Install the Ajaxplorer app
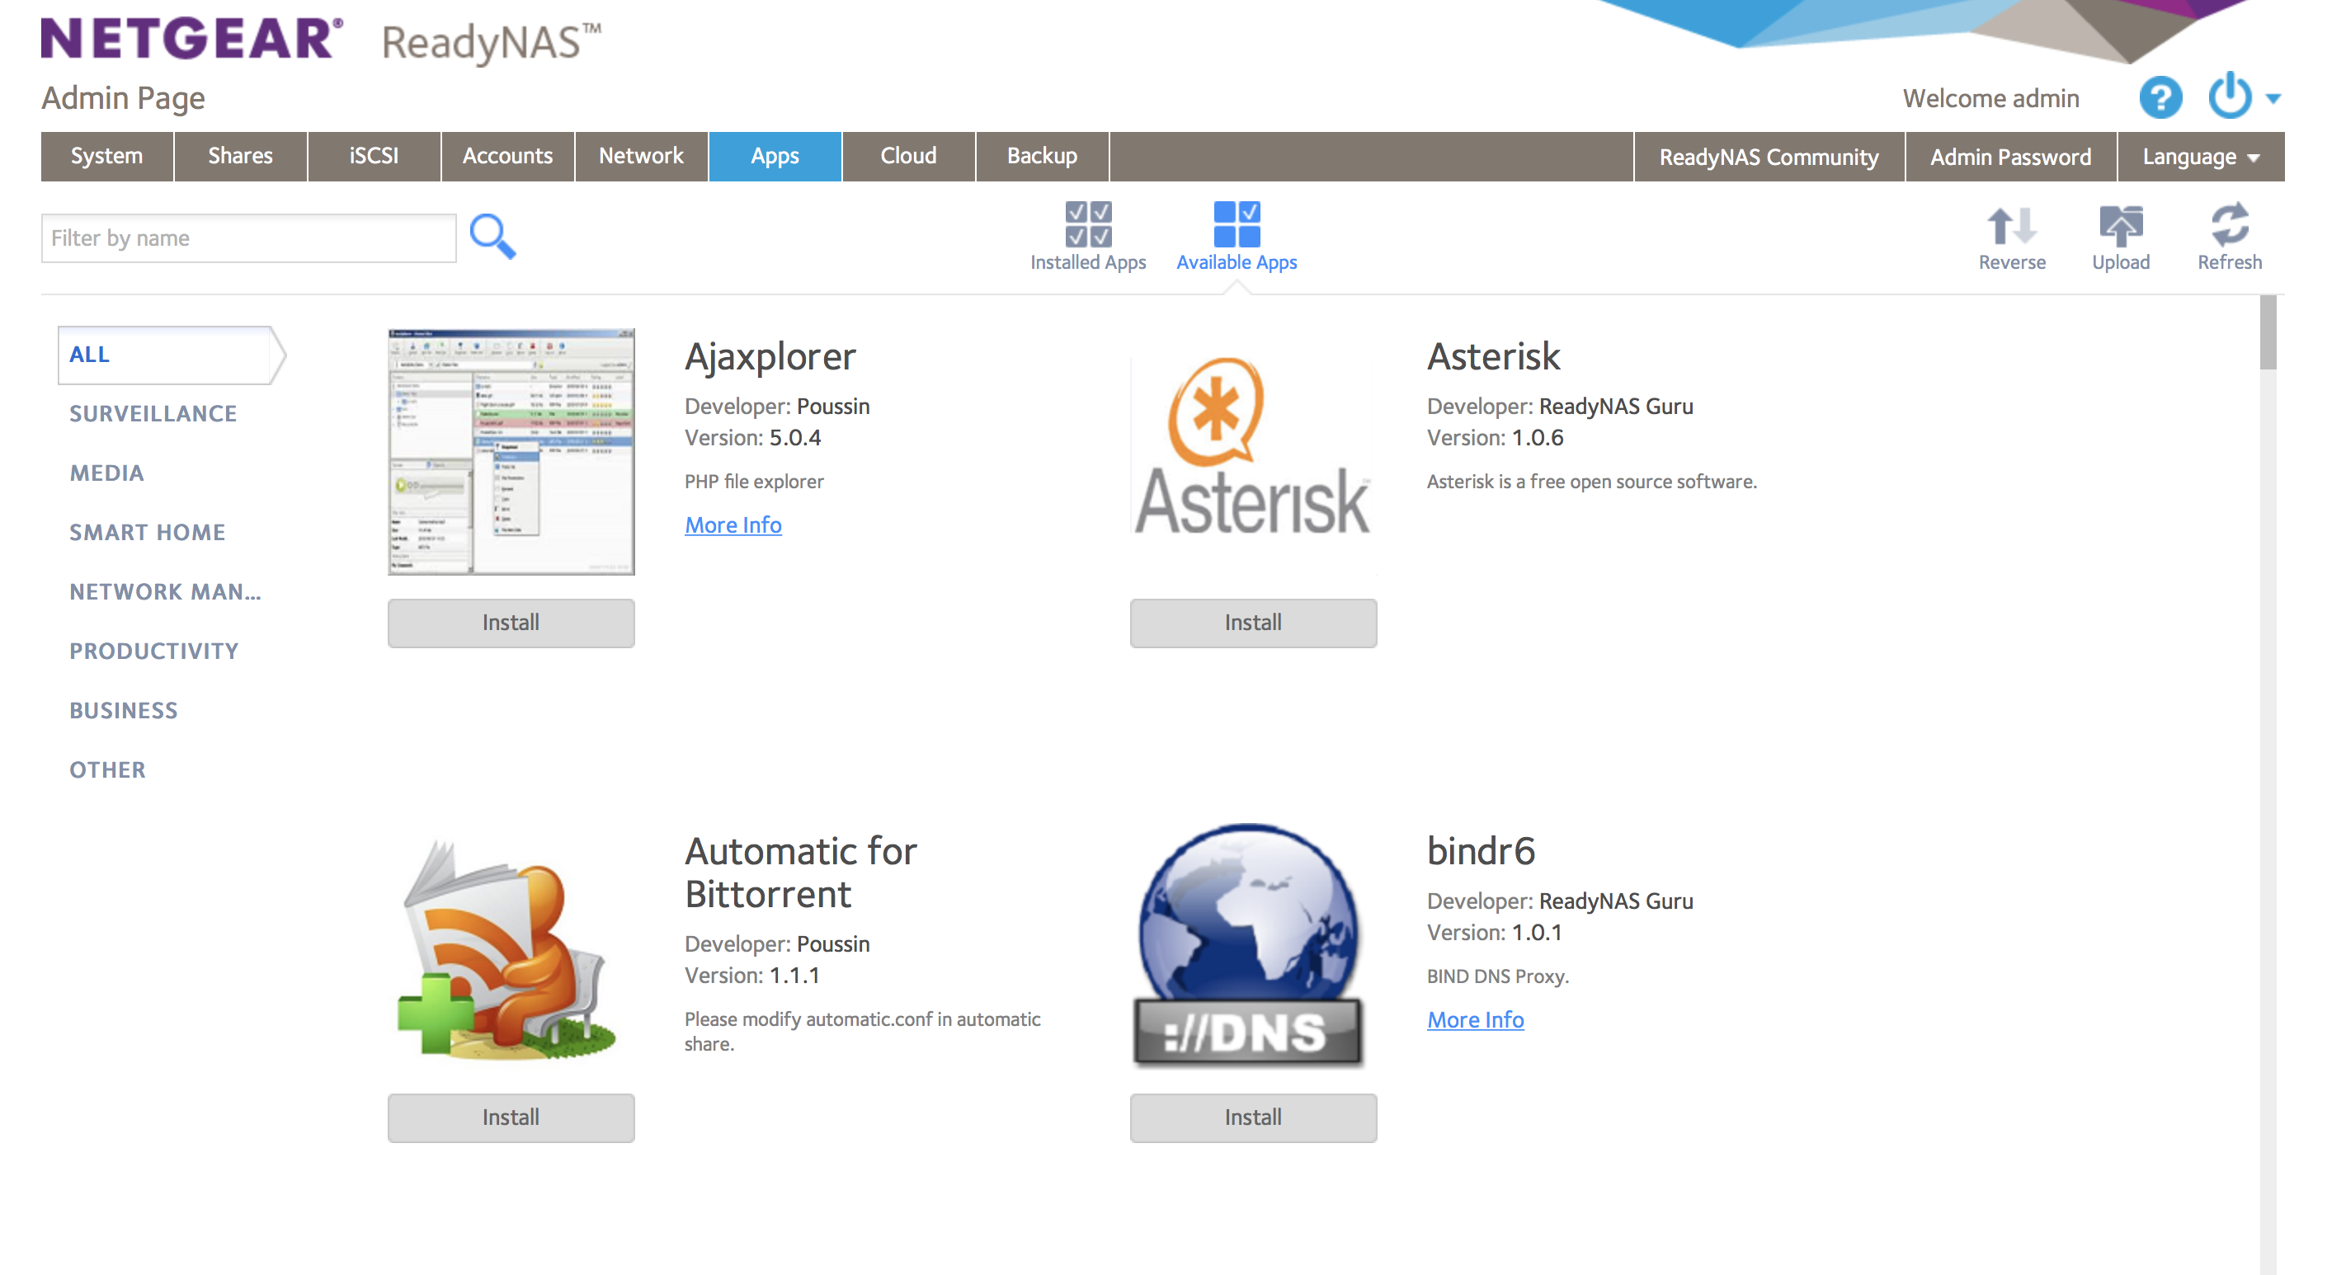This screenshot has width=2346, height=1275. (x=510, y=622)
